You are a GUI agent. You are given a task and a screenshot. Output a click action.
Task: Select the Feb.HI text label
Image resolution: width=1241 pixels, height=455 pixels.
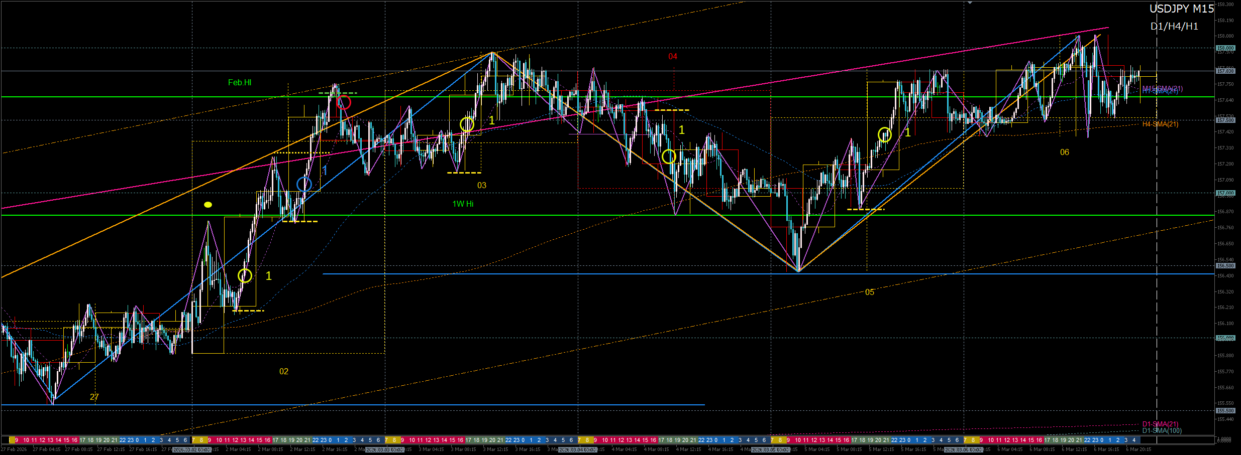240,83
